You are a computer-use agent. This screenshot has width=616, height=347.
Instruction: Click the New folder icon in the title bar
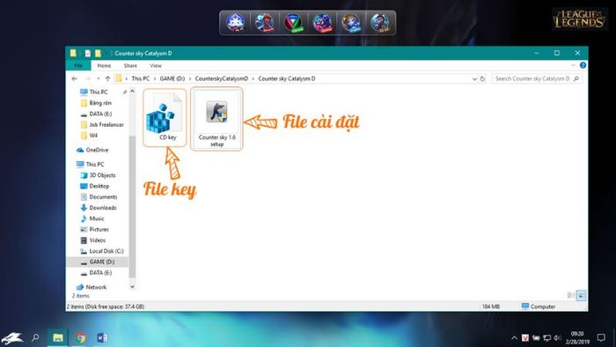[x=98, y=53]
